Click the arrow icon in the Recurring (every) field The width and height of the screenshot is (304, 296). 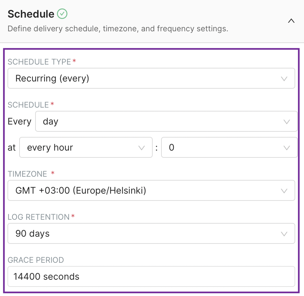coord(284,79)
